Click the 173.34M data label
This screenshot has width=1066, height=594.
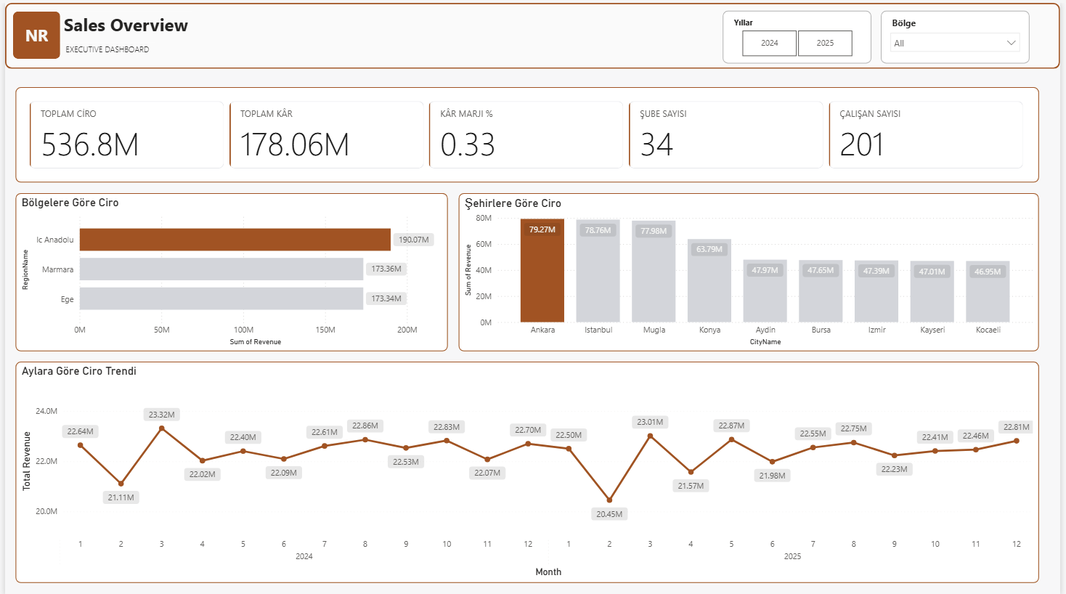(386, 298)
